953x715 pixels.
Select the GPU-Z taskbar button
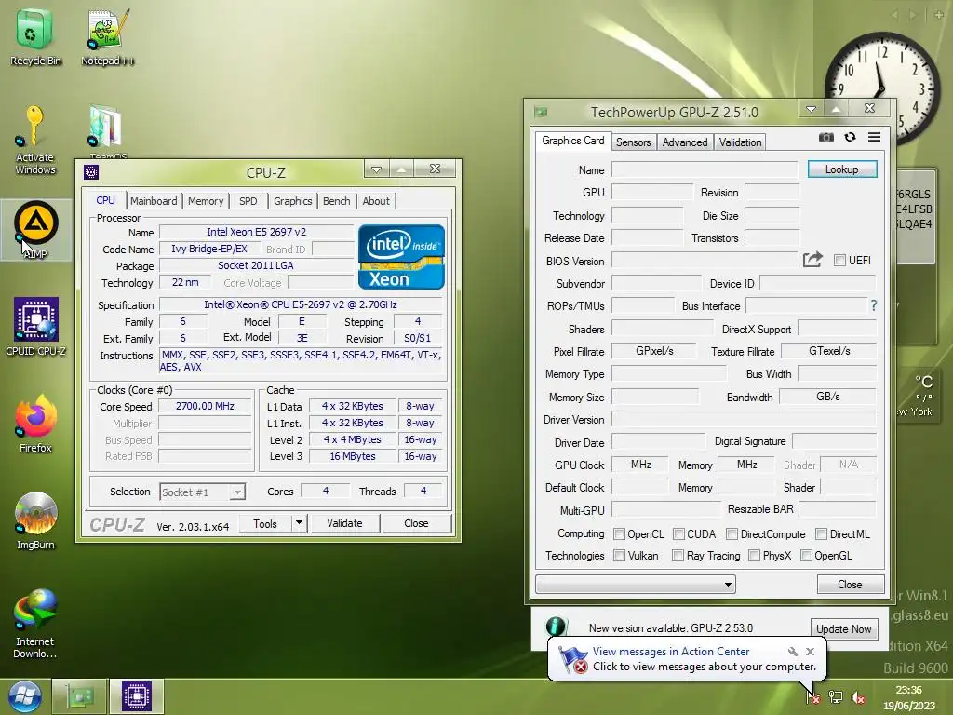pos(80,696)
